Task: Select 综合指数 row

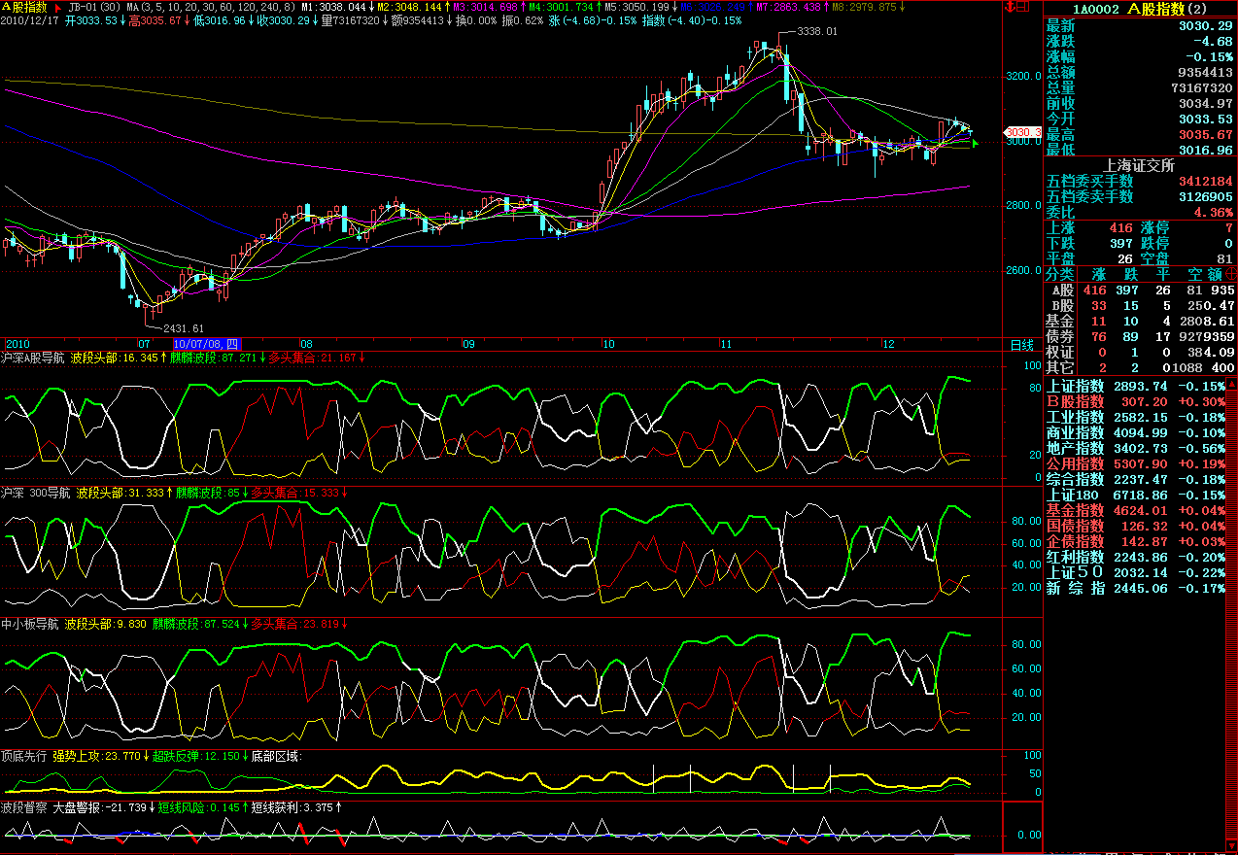Action: (x=1135, y=480)
